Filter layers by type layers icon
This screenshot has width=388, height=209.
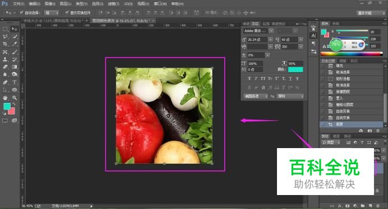362,142
